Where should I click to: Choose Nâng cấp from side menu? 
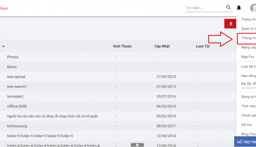pyautogui.click(x=248, y=48)
